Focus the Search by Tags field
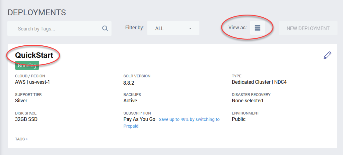The width and height of the screenshot is (343, 155). (x=59, y=28)
